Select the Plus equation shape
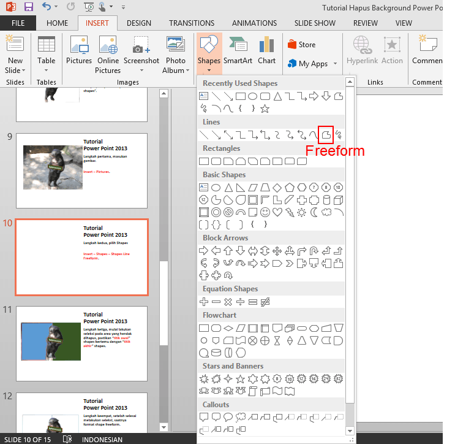 point(204,302)
